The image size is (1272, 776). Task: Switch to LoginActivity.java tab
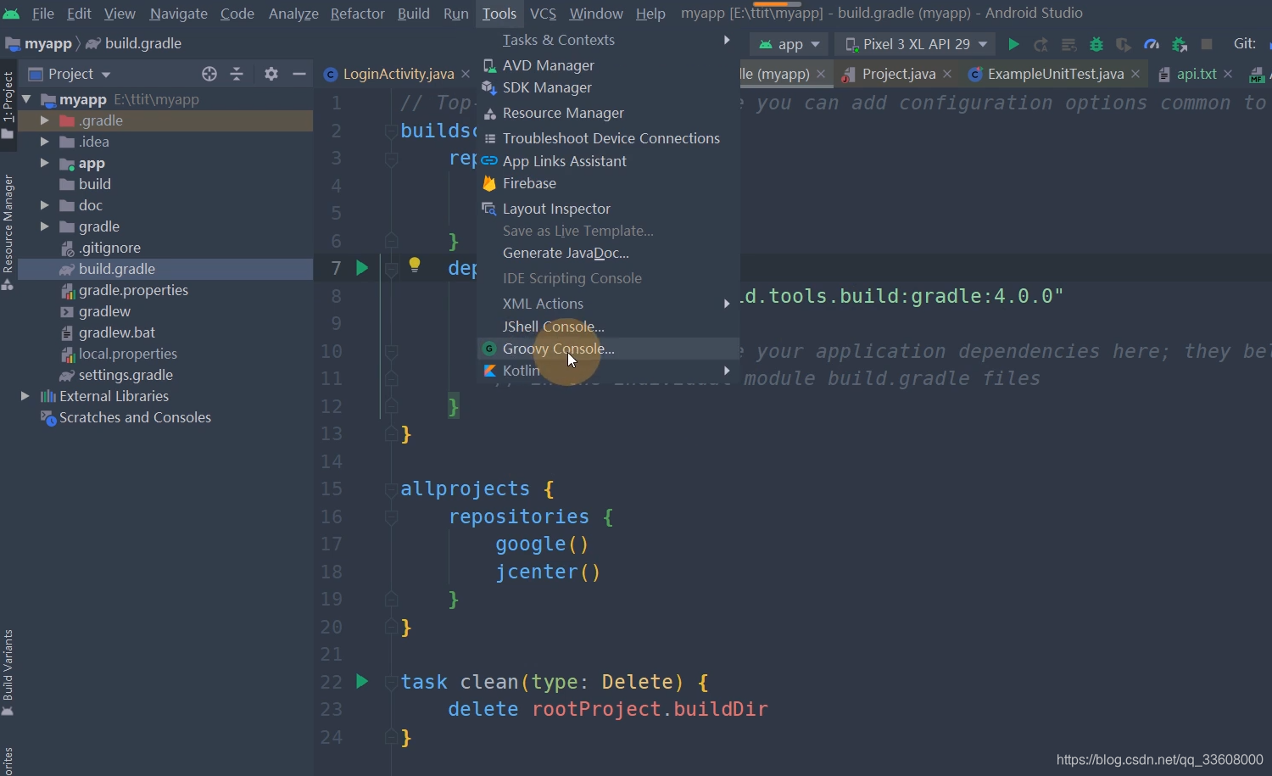tap(398, 74)
